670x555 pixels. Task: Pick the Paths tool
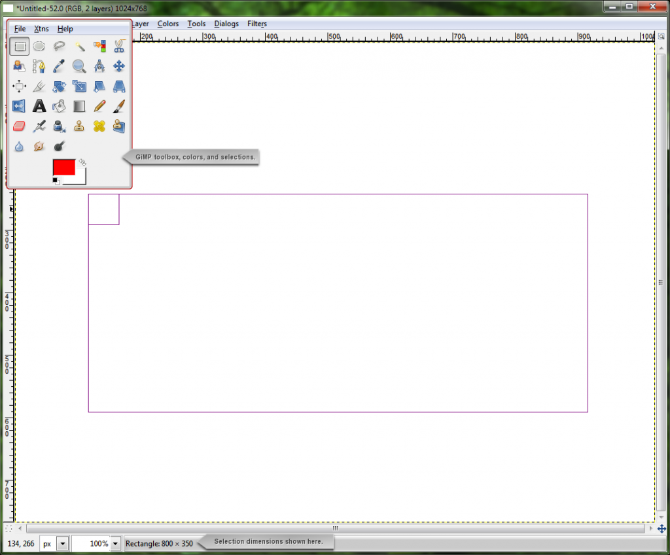click(x=39, y=65)
